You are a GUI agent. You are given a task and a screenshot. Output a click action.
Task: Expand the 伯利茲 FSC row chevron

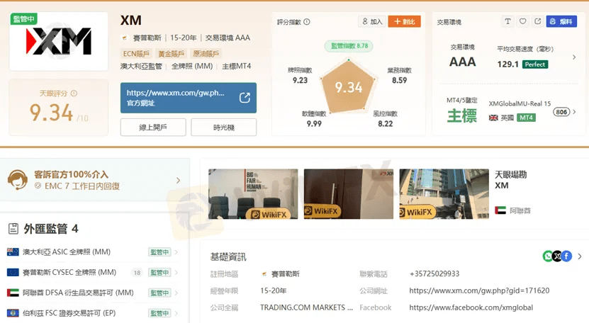176,313
